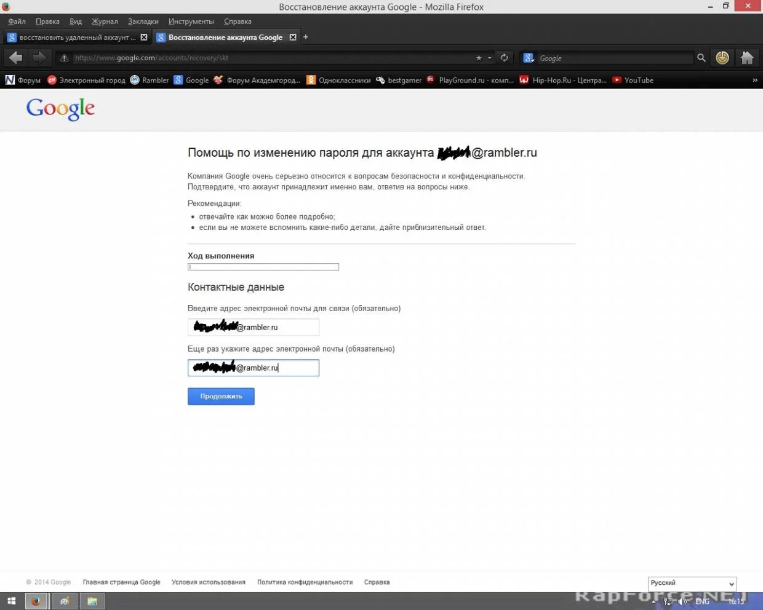Go to the Firefox Home button

[x=747, y=58]
